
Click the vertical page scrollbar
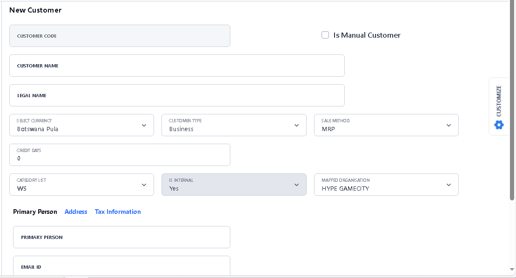tap(512, 102)
